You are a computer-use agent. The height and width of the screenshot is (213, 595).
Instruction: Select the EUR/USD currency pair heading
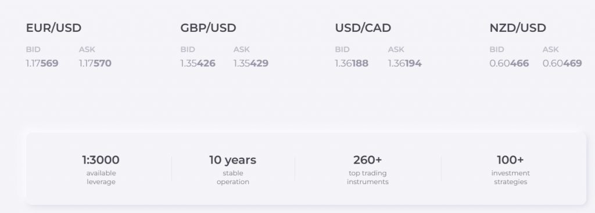click(x=53, y=28)
